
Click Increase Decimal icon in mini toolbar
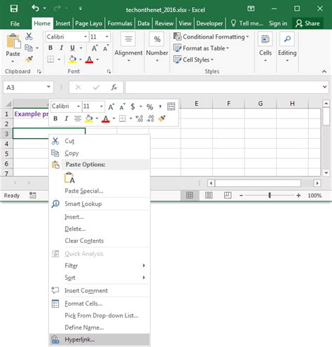pos(139,118)
